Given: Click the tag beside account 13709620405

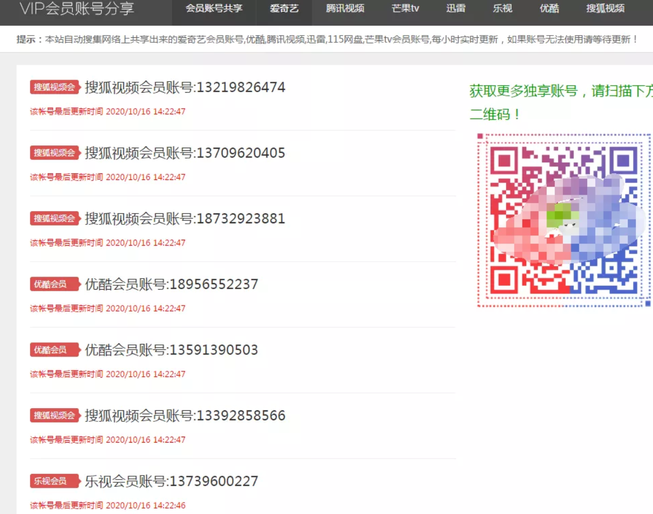Looking at the screenshot, I should point(54,152).
